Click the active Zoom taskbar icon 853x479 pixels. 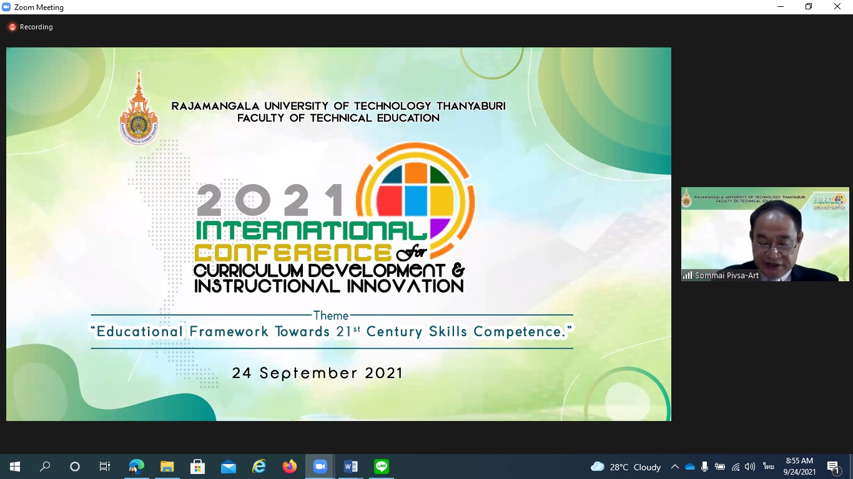click(x=320, y=467)
